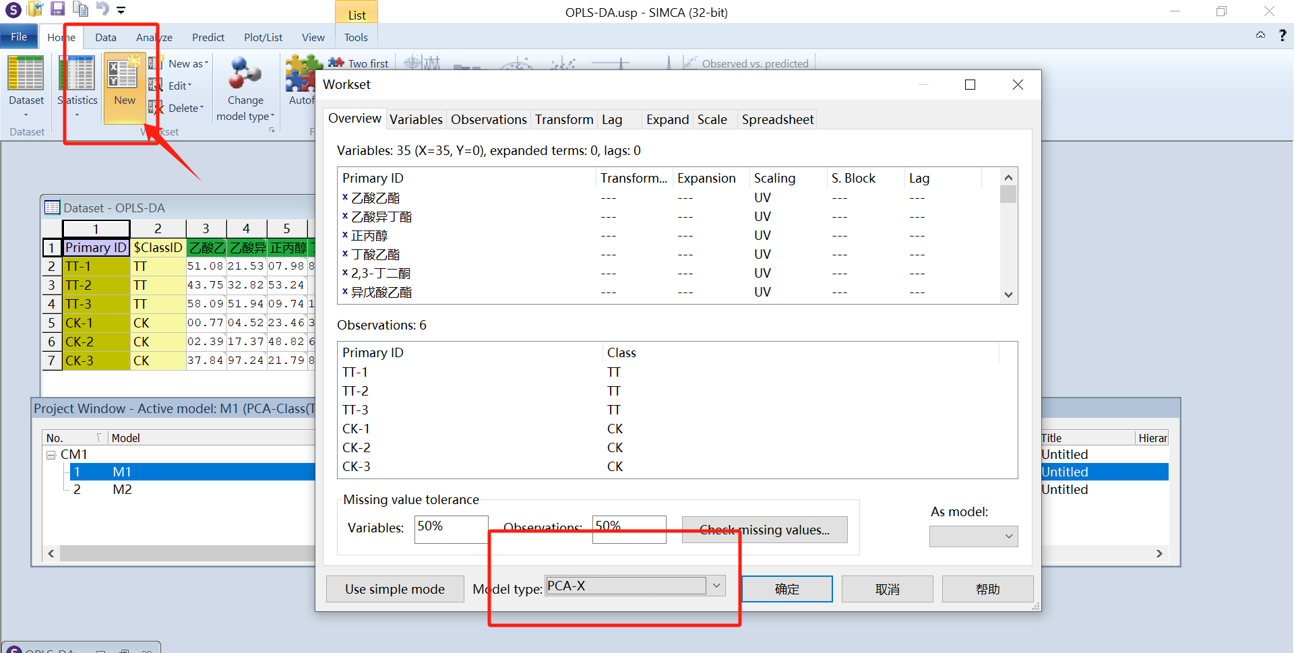The image size is (1294, 653).
Task: Click the Undo arrow in title bar
Action: tap(102, 9)
